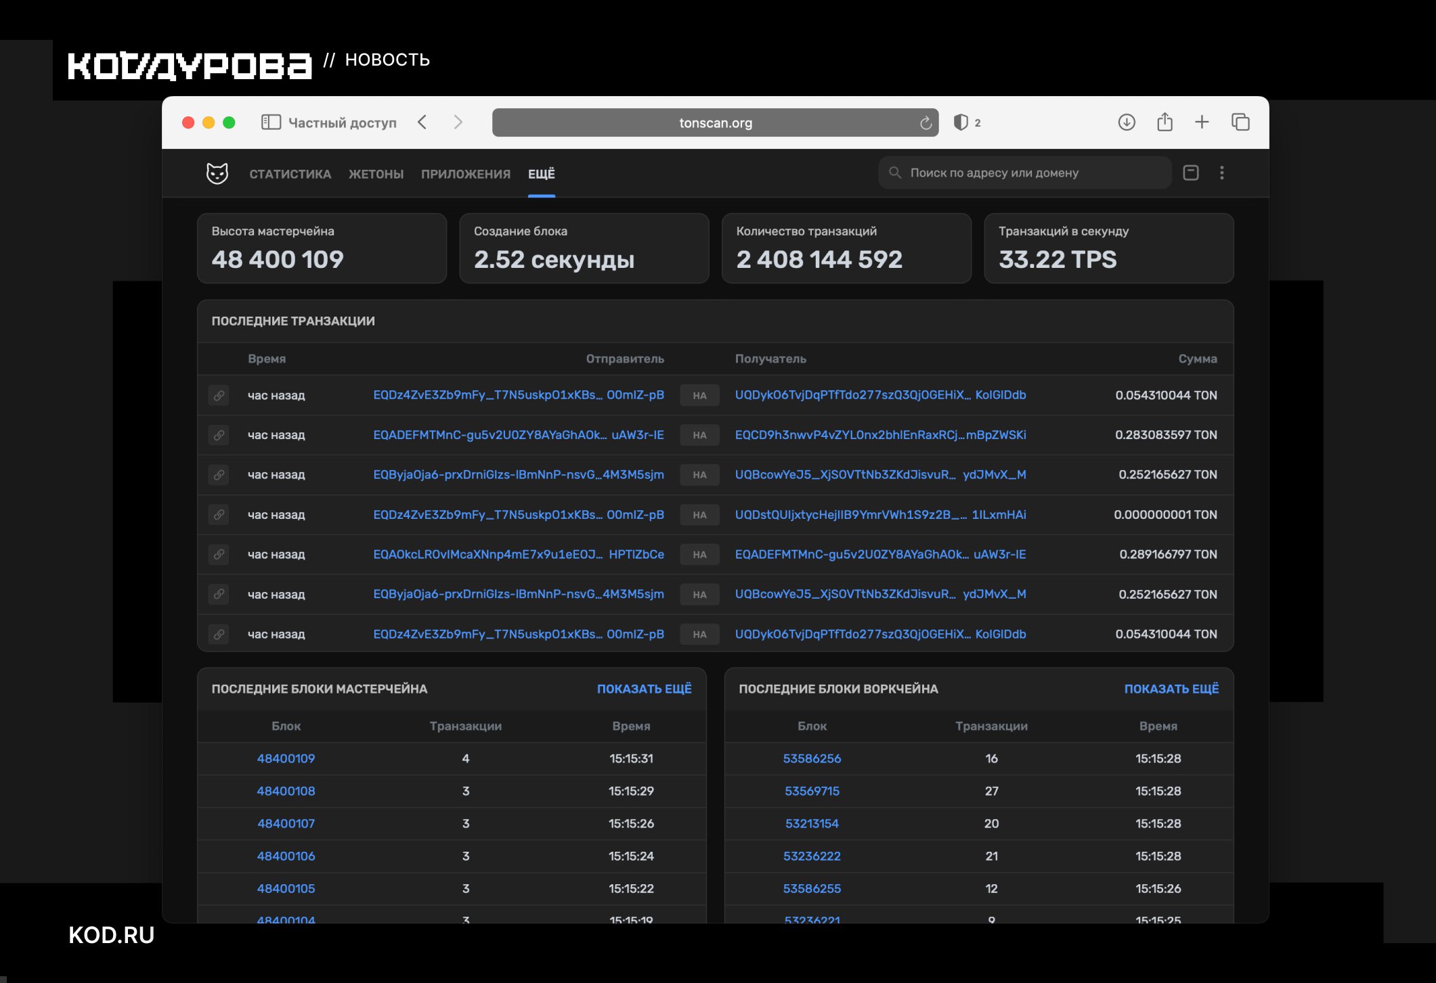Click НА badge in 0.000000001 TON row
This screenshot has width=1436, height=983.
[699, 515]
